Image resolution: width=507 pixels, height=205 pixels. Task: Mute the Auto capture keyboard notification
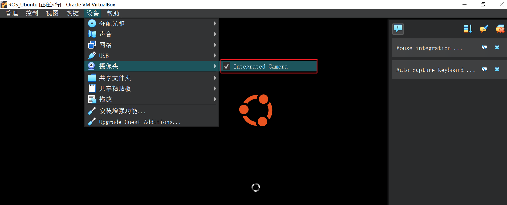(484, 70)
